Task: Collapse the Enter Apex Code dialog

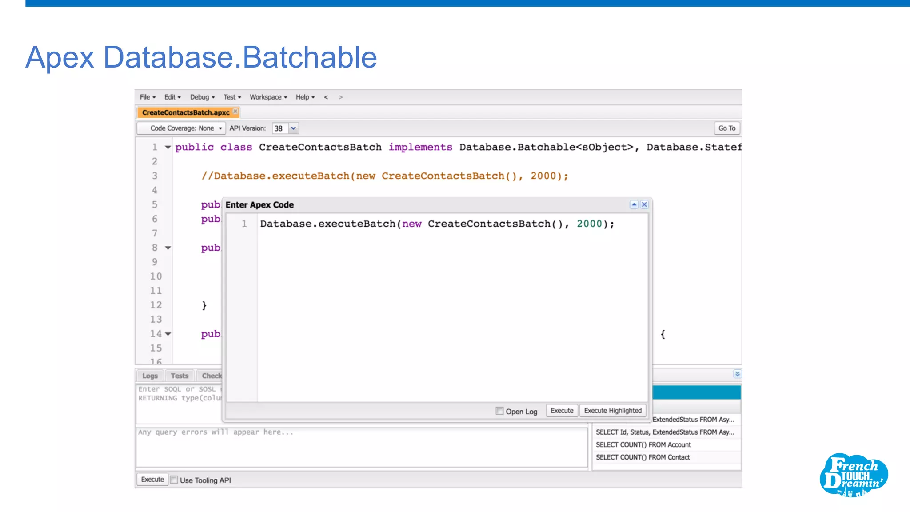Action: point(634,204)
